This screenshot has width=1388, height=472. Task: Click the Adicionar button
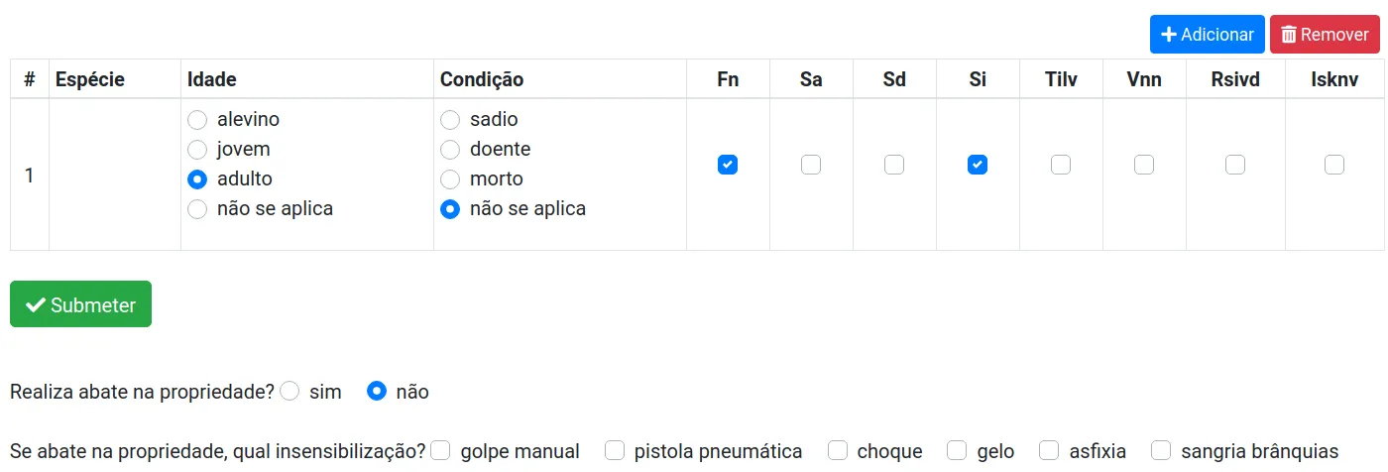1207,35
